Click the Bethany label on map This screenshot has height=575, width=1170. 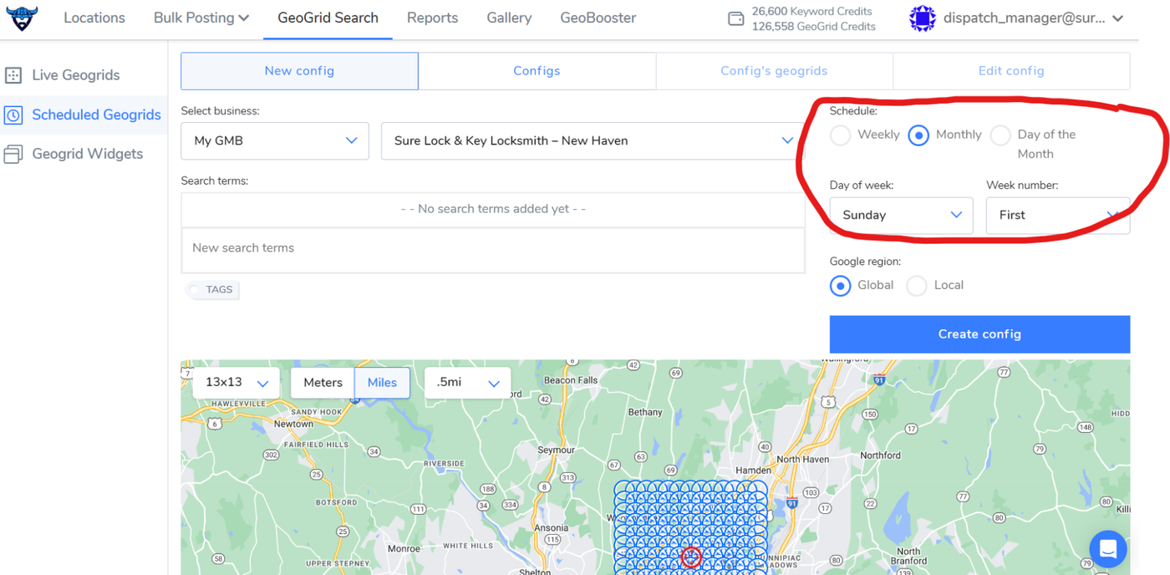pos(645,412)
